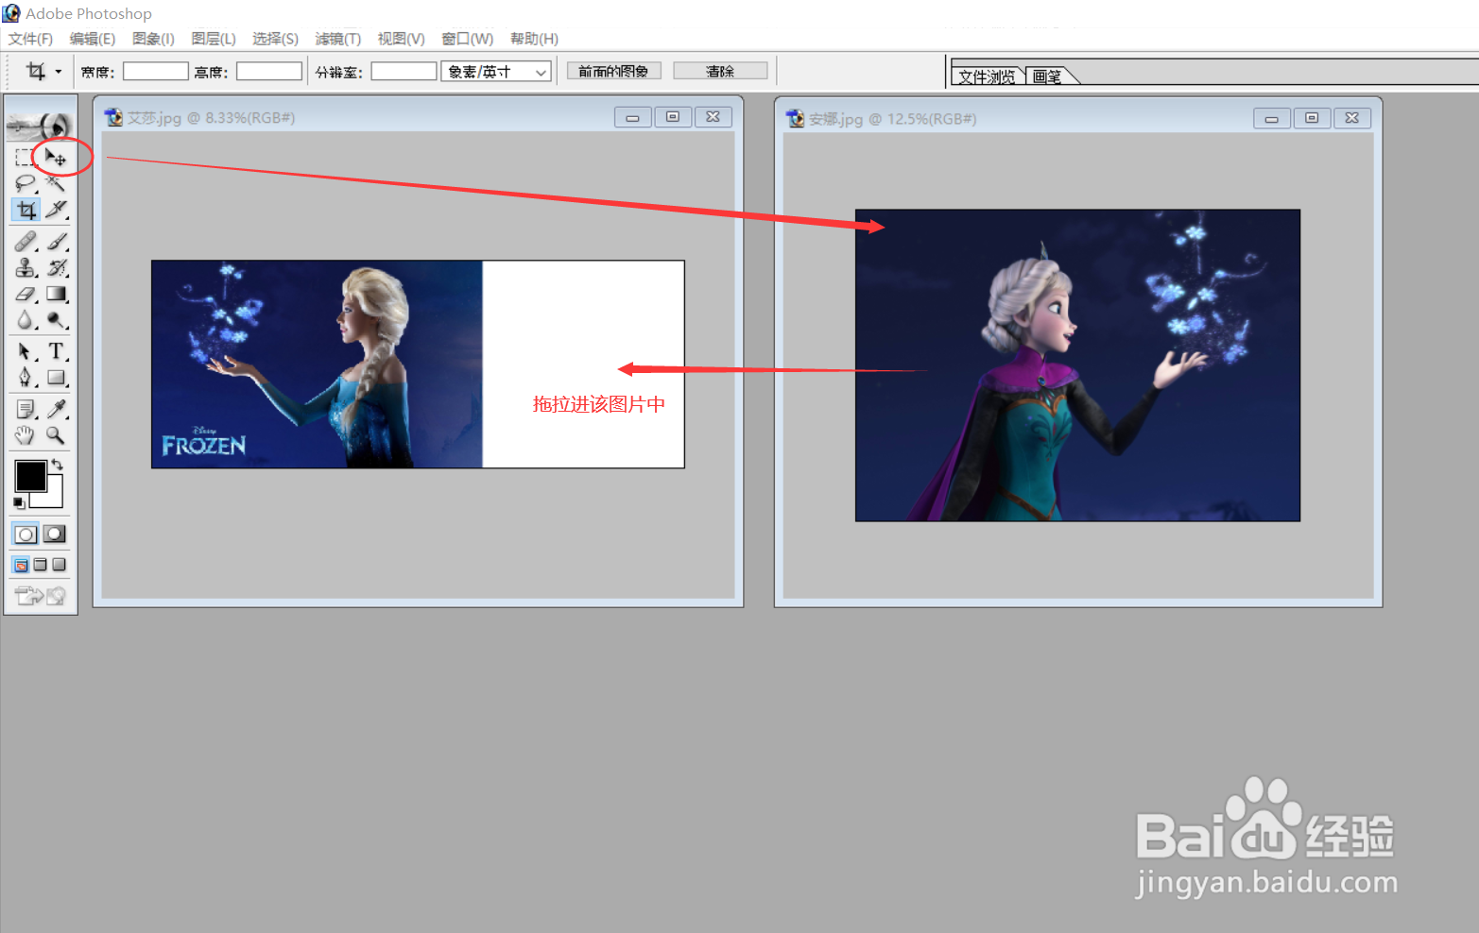
Task: Click the 前面的图象 button
Action: pos(613,71)
